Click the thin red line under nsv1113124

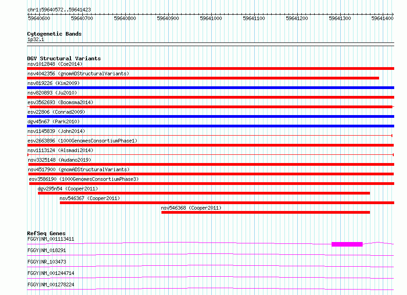click(x=210, y=155)
